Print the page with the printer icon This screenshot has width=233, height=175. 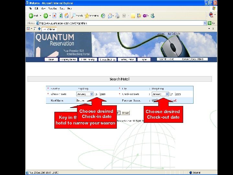(x=117, y=16)
